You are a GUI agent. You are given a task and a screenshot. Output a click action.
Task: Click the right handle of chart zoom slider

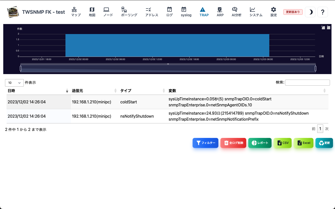tap(315, 68)
